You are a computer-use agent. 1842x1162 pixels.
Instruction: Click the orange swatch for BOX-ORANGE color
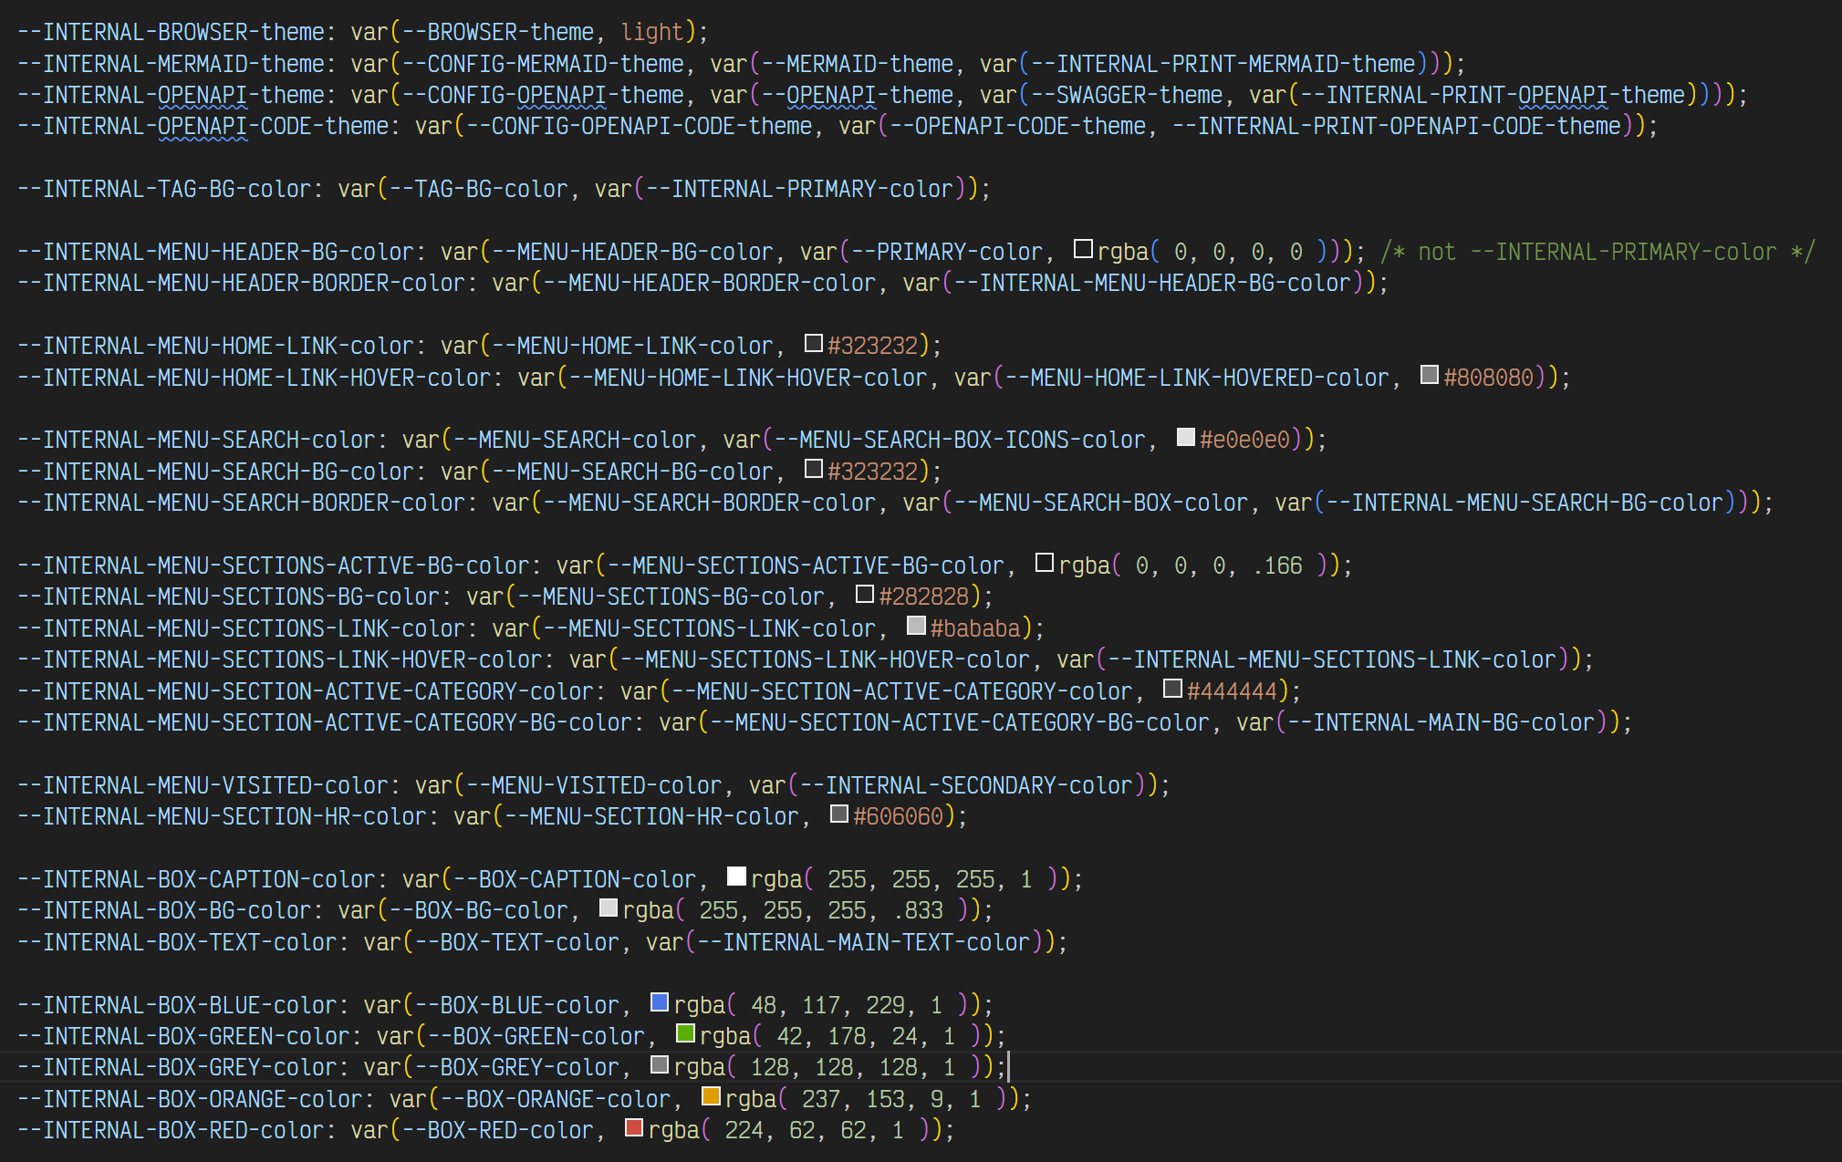pyautogui.click(x=710, y=1095)
